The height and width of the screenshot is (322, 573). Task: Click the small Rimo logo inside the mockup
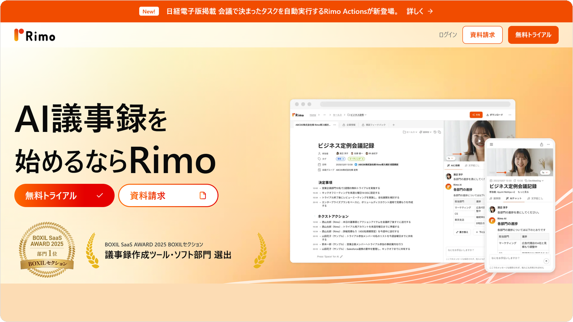(x=299, y=115)
